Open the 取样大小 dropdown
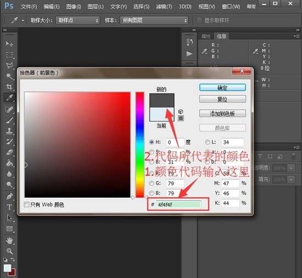The height and width of the screenshot is (278, 302). coord(77,20)
